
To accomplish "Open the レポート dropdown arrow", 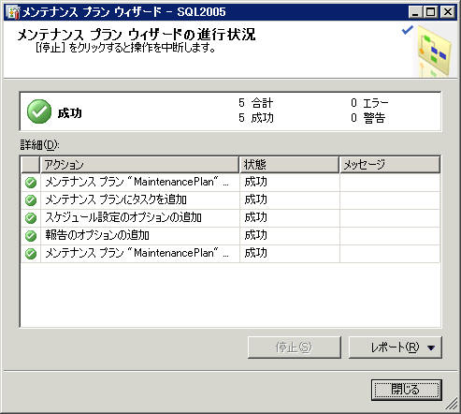I will tap(431, 347).
